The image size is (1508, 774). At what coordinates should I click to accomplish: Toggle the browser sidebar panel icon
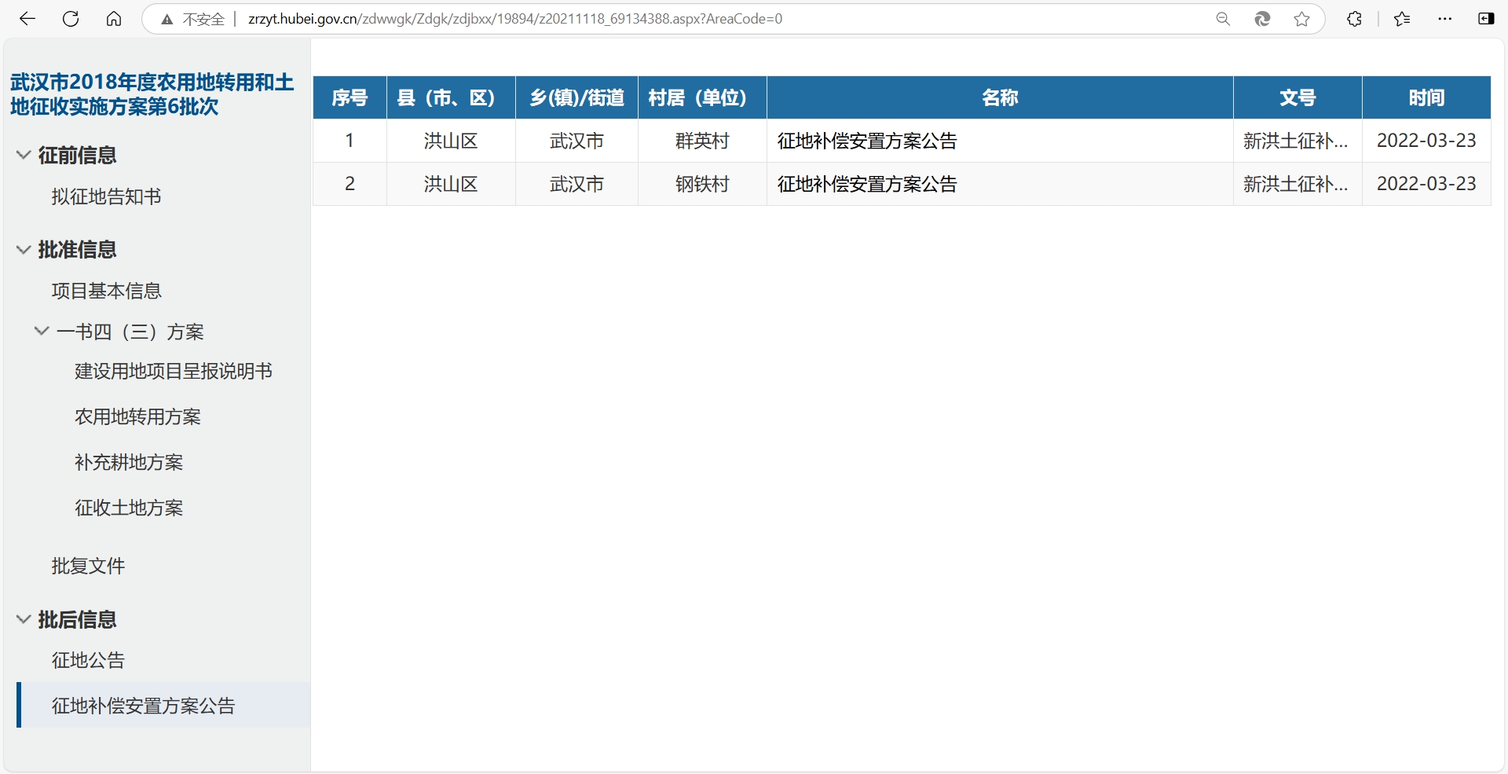tap(1486, 19)
